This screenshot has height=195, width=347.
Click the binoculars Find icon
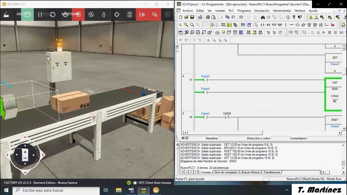(262, 17)
